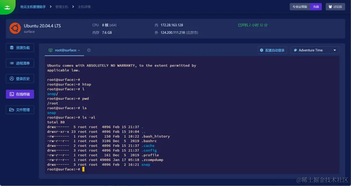Select the 在线终端 sidebar item
351x186 pixels.
tap(20, 94)
